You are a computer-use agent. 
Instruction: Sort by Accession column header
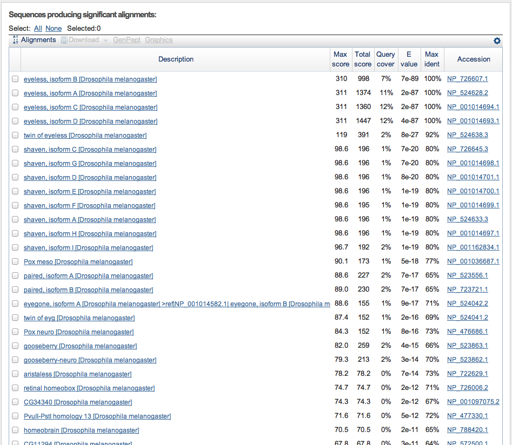pos(474,59)
